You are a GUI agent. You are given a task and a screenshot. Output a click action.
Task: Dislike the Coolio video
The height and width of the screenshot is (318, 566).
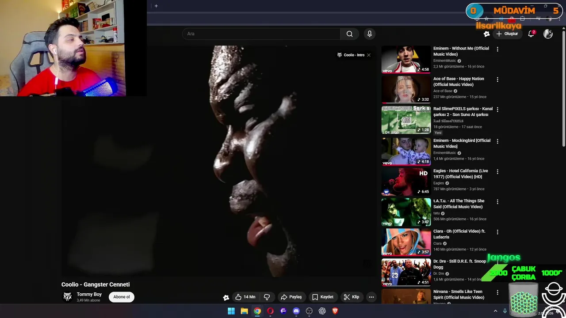coord(267,297)
